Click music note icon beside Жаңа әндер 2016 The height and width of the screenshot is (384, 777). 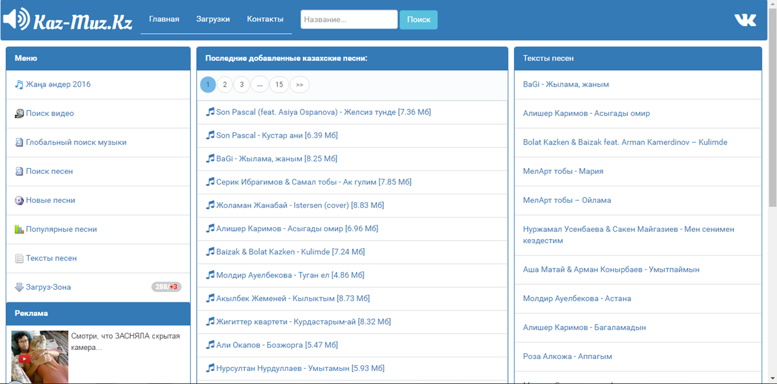[x=19, y=85]
